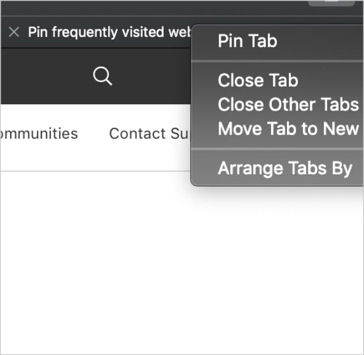The height and width of the screenshot is (355, 364).
Task: Dismiss the tab with the X beside its title
Action: point(14,32)
